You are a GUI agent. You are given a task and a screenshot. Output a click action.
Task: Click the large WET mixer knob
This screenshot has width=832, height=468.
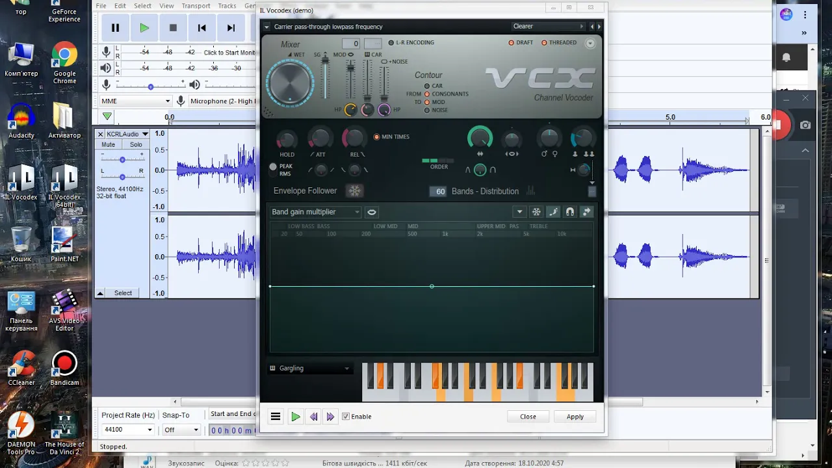tap(290, 83)
